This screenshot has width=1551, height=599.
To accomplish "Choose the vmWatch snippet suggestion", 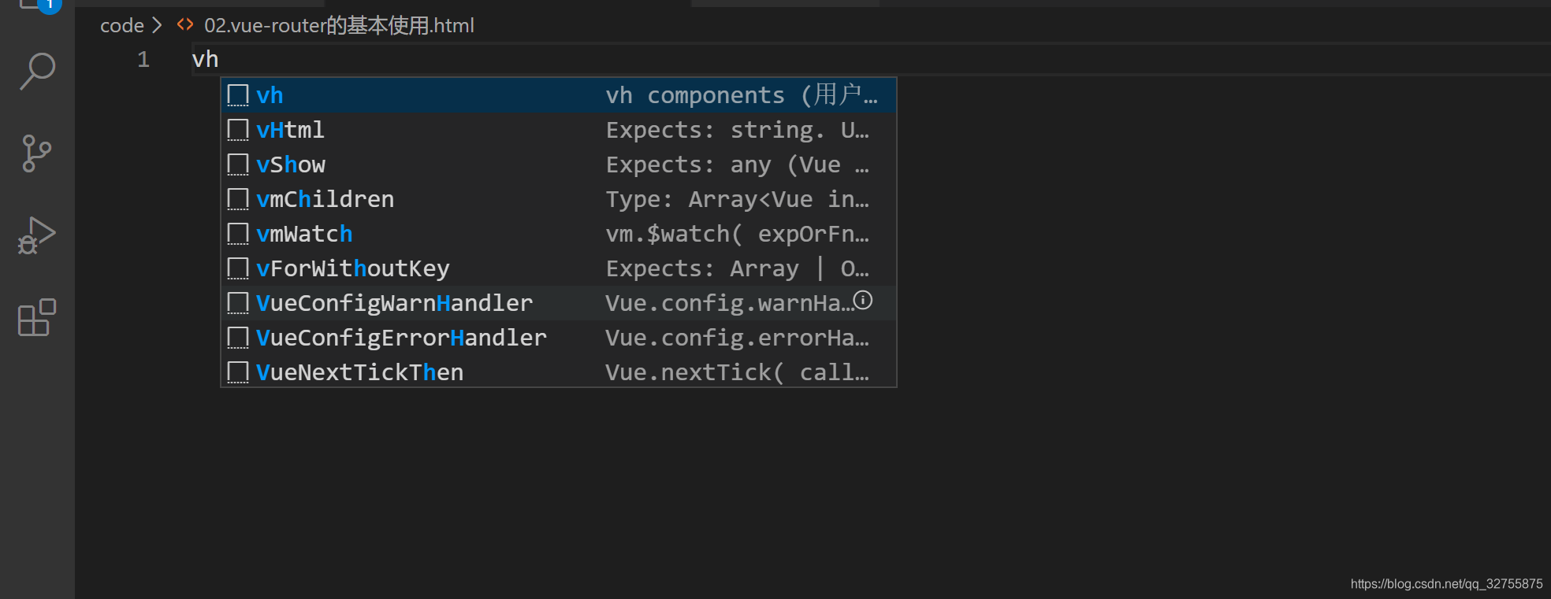I will pos(559,234).
